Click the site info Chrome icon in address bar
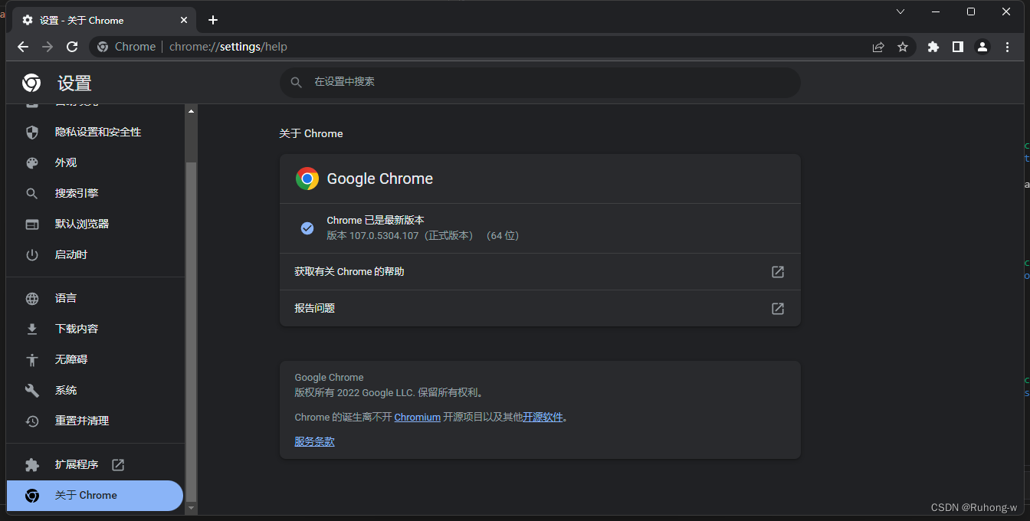The image size is (1030, 521). click(103, 47)
